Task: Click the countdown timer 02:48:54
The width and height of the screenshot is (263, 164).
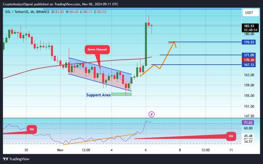Action: pyautogui.click(x=251, y=30)
